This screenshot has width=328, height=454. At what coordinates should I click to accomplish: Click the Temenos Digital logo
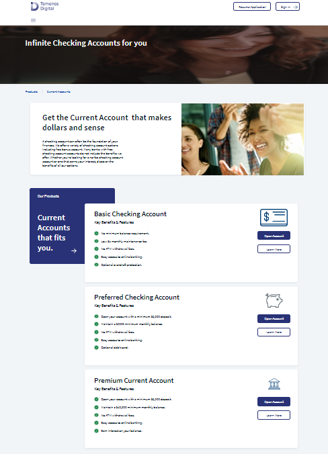pos(44,6)
